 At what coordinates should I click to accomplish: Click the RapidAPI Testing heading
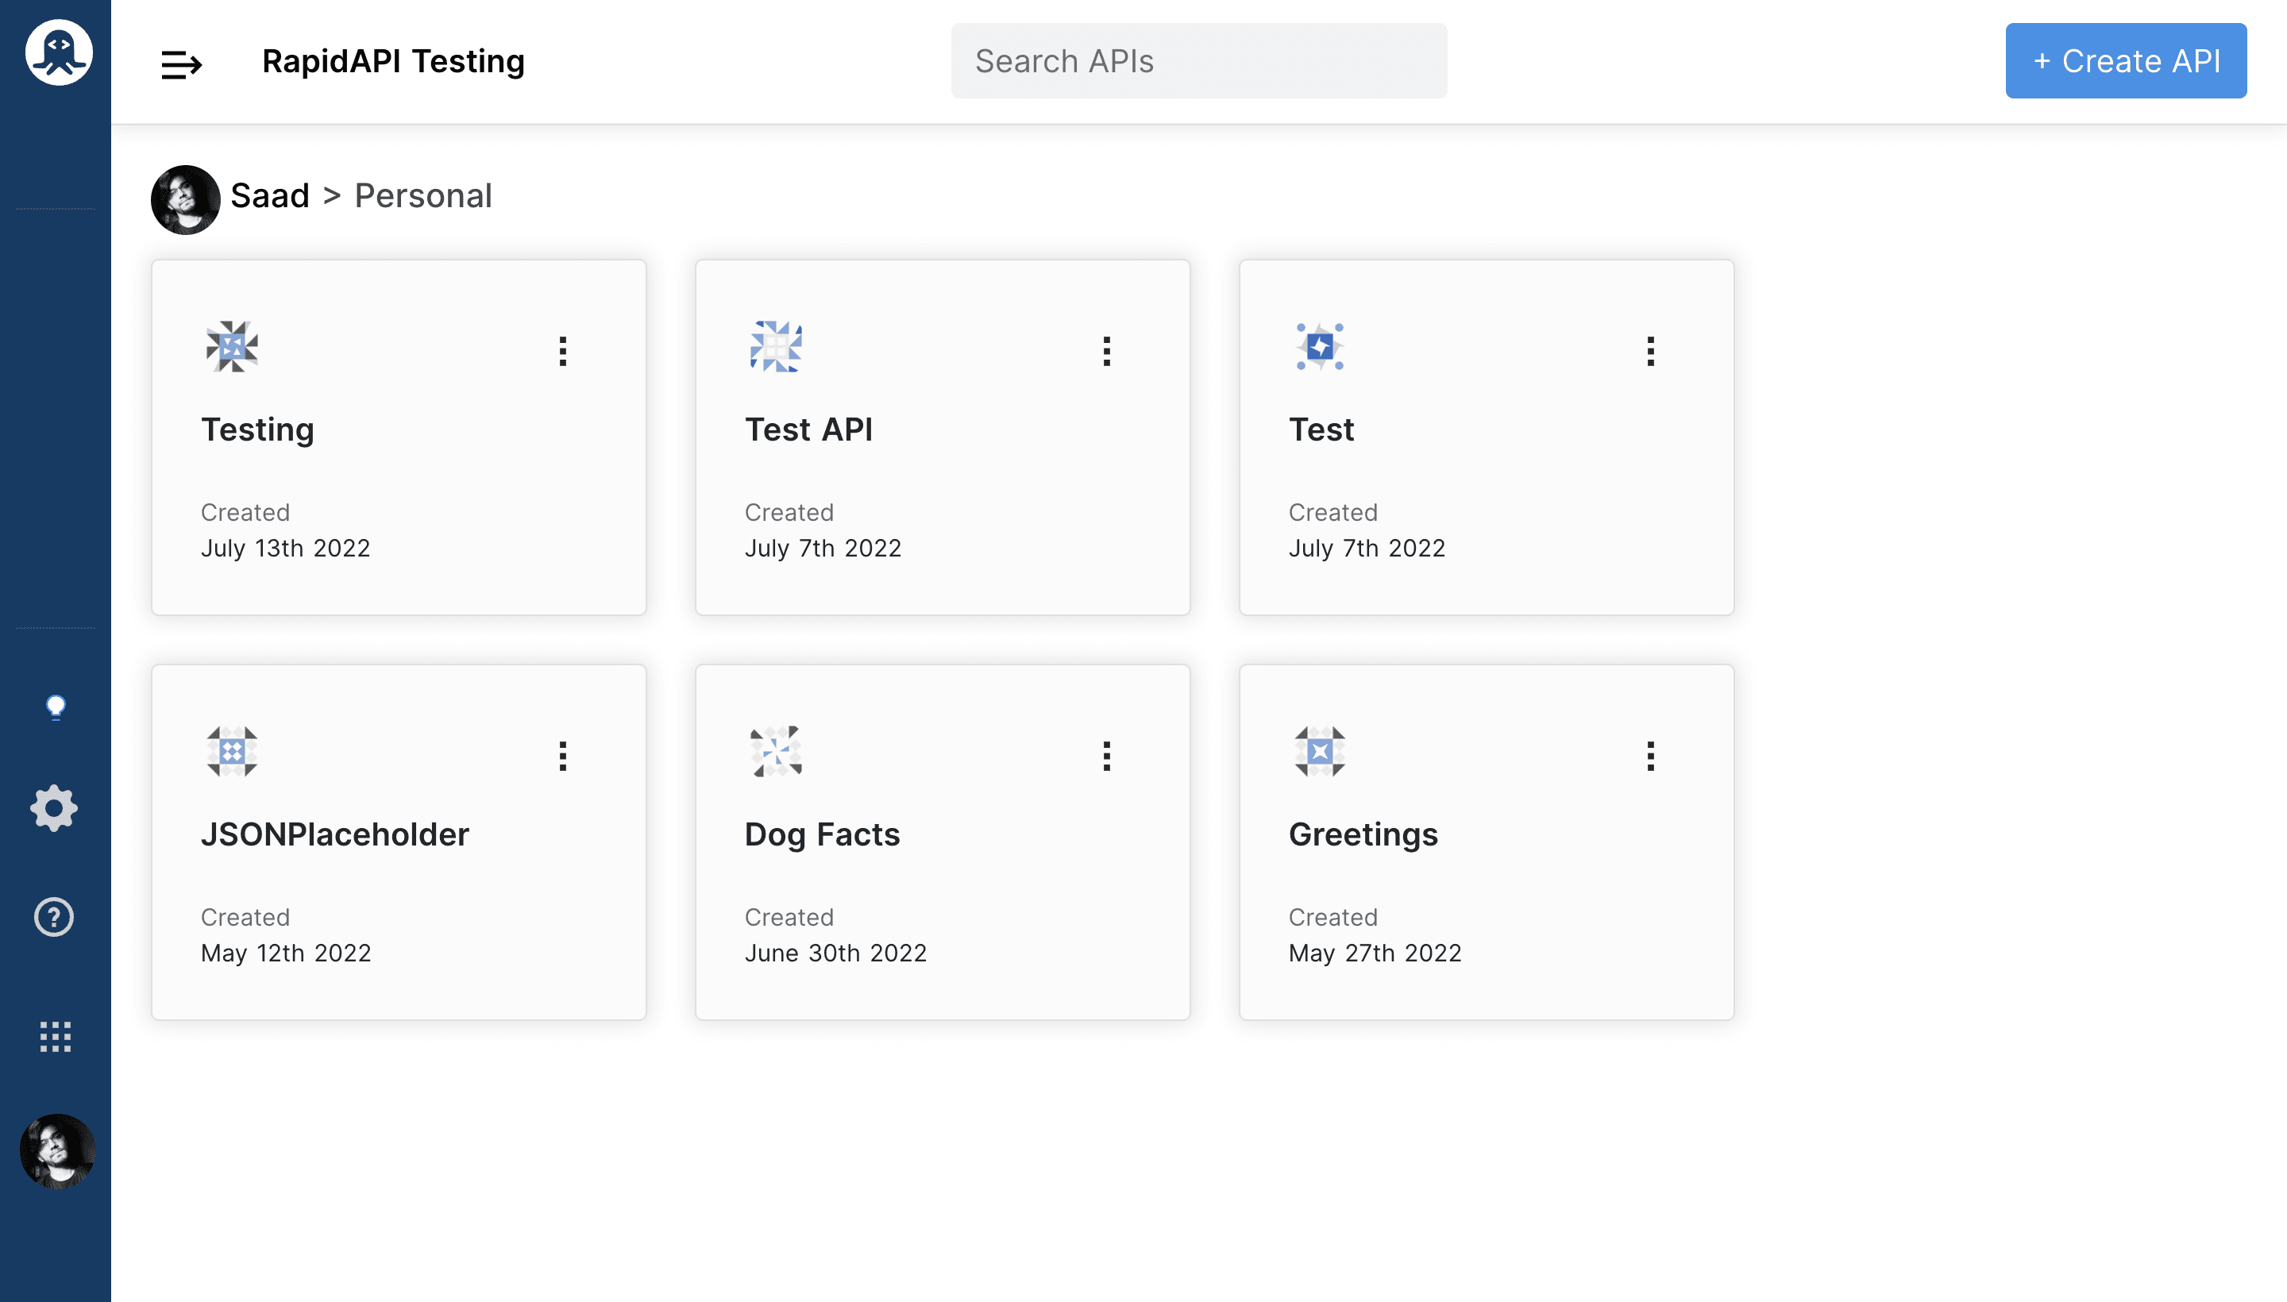pyautogui.click(x=392, y=61)
